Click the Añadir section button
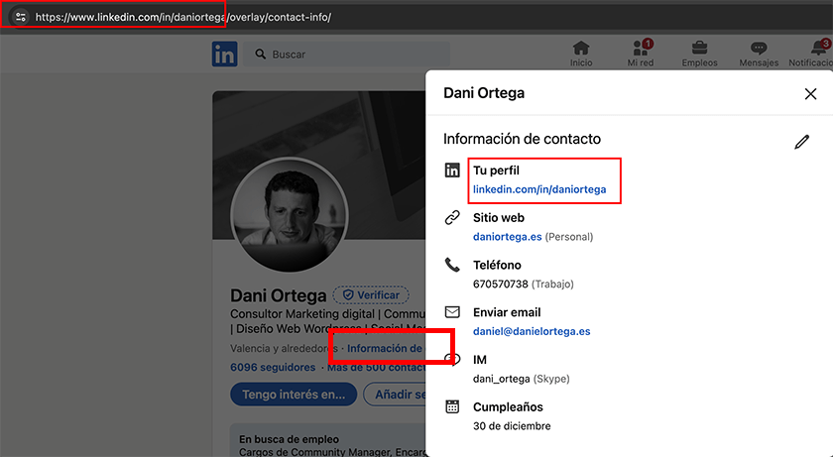 point(395,395)
